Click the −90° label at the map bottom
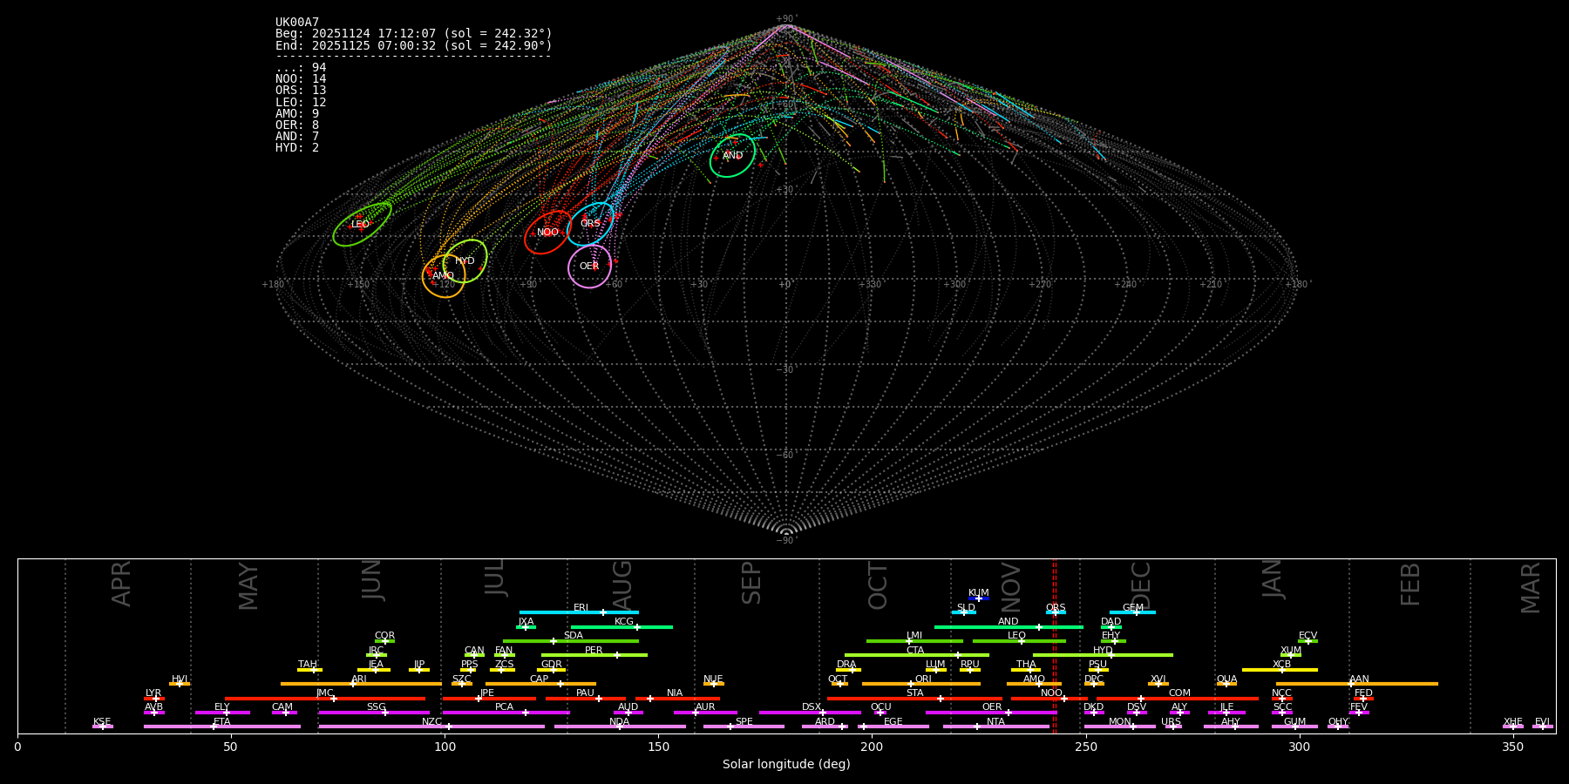The image size is (1569, 784). (x=786, y=541)
